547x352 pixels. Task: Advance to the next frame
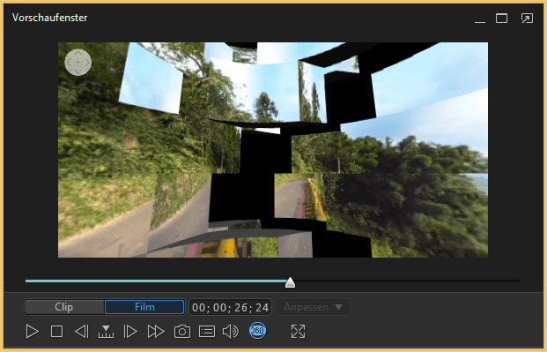(x=130, y=332)
